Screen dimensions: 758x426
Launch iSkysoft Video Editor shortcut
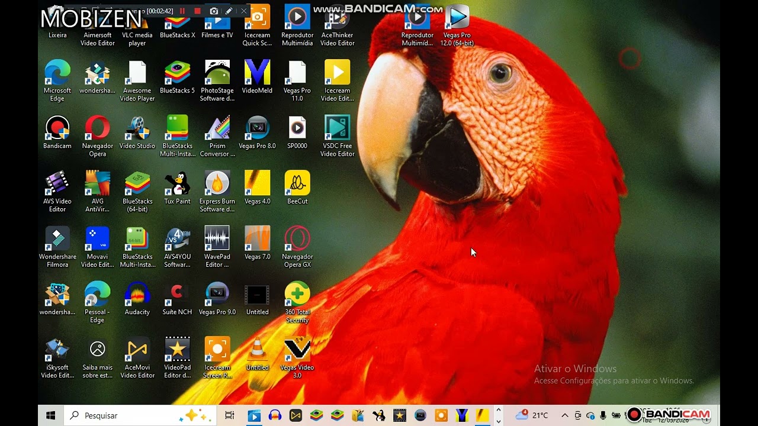click(x=57, y=358)
